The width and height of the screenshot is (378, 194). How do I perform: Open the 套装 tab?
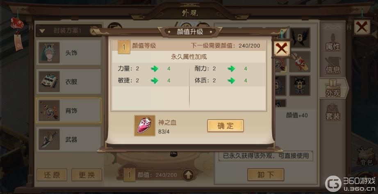click(x=333, y=112)
